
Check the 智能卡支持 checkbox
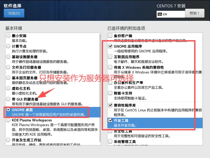click(x=110, y=93)
